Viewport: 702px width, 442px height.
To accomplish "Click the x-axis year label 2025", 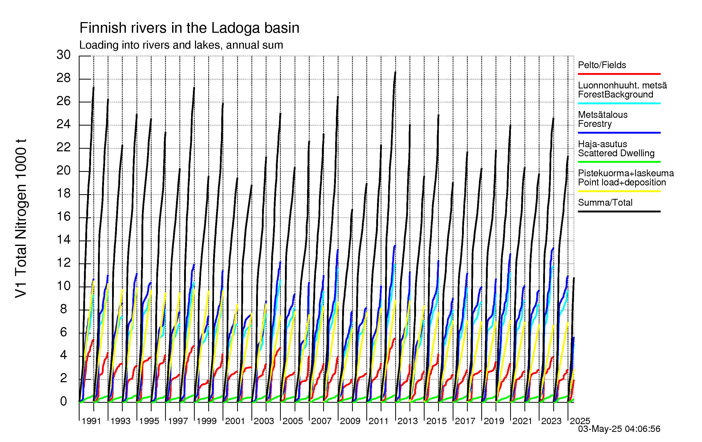I will pyautogui.click(x=580, y=421).
